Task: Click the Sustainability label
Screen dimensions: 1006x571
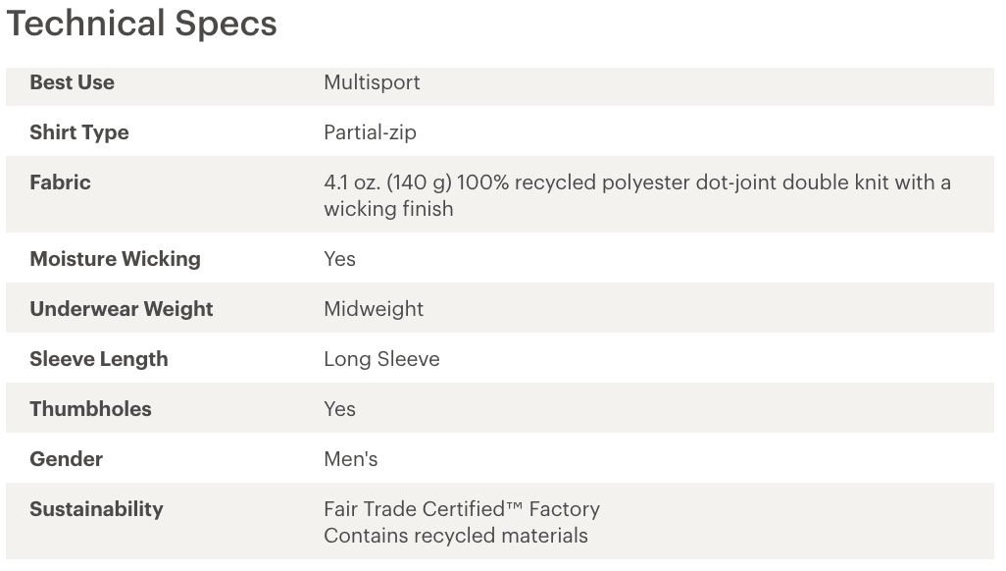Action: (96, 509)
